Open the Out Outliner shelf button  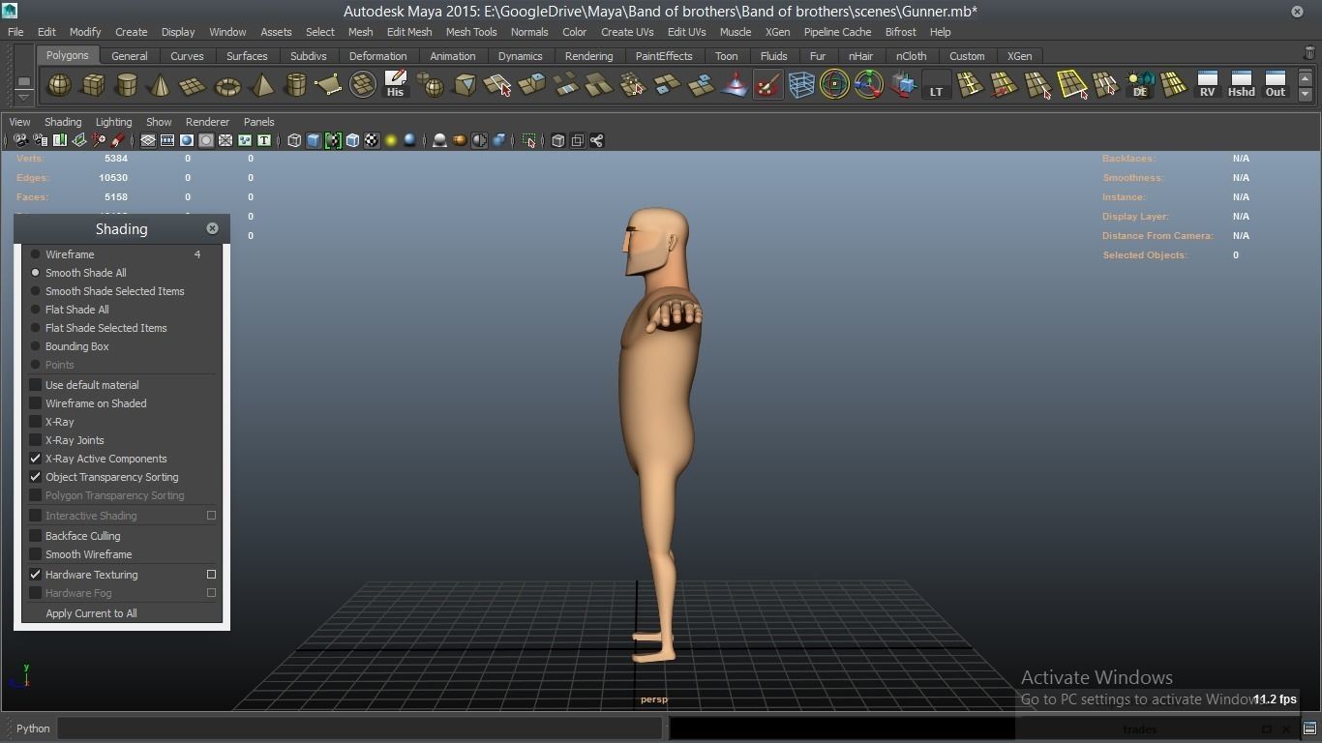[1276, 85]
